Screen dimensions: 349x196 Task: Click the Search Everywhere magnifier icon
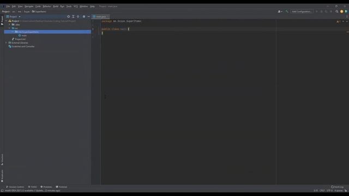click(337, 11)
